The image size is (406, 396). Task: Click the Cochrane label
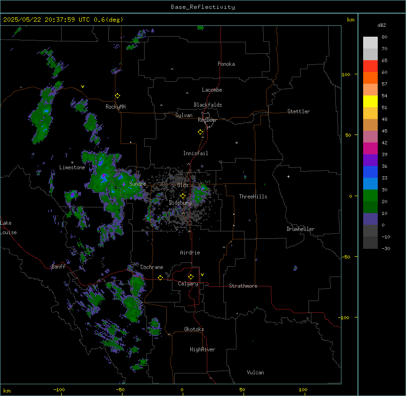(152, 267)
